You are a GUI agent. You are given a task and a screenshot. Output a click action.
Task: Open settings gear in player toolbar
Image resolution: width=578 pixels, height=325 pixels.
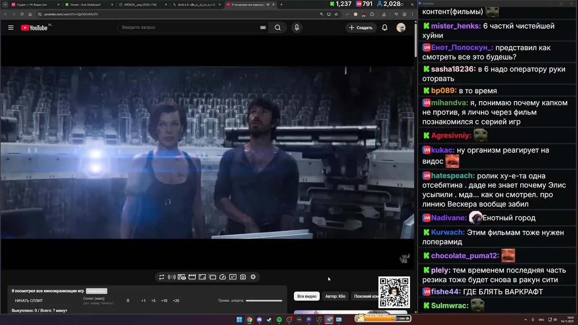coord(253,277)
